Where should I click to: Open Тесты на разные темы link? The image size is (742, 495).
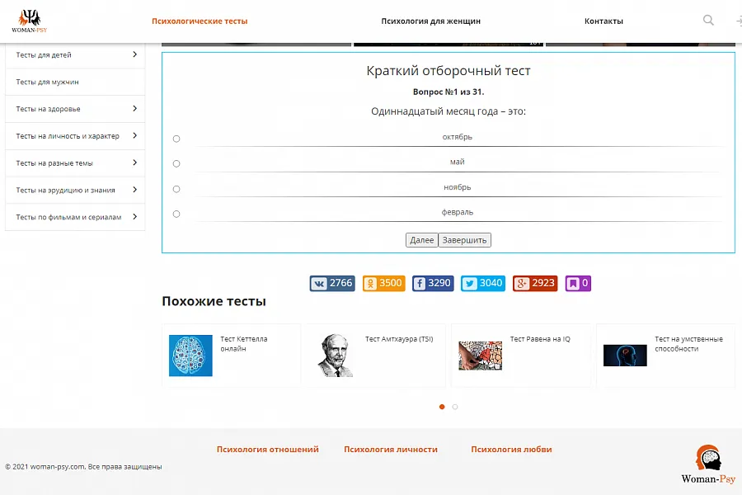tap(54, 163)
